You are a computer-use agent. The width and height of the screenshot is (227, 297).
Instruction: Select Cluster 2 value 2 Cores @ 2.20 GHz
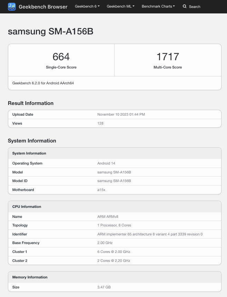pos(114,261)
